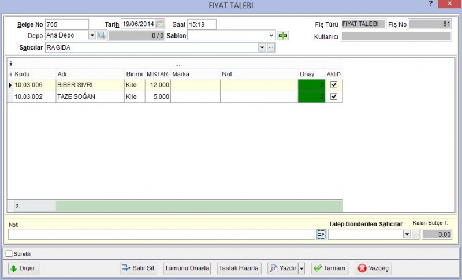
Task: Click the help question mark in title bar
Action: click(x=431, y=4)
